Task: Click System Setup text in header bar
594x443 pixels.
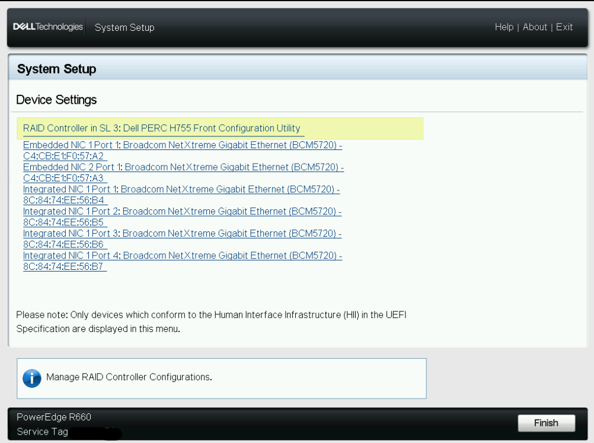Action: tap(124, 28)
